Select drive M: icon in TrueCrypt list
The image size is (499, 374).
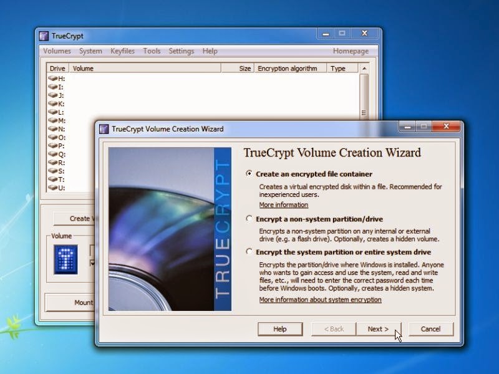click(53, 120)
